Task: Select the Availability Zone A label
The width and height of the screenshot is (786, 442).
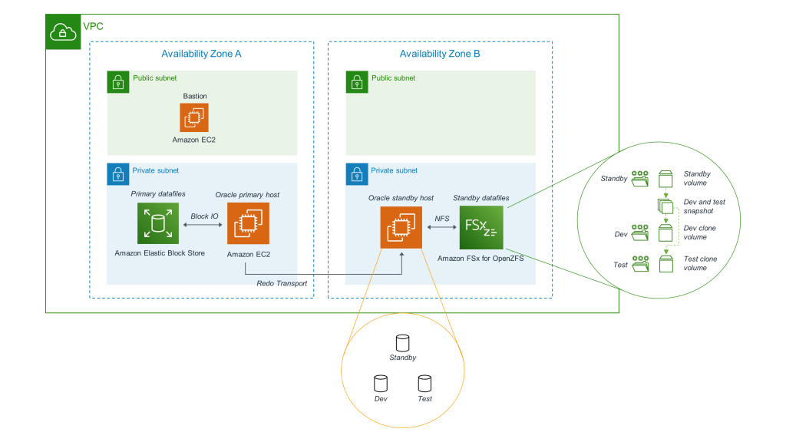Action: click(x=200, y=54)
